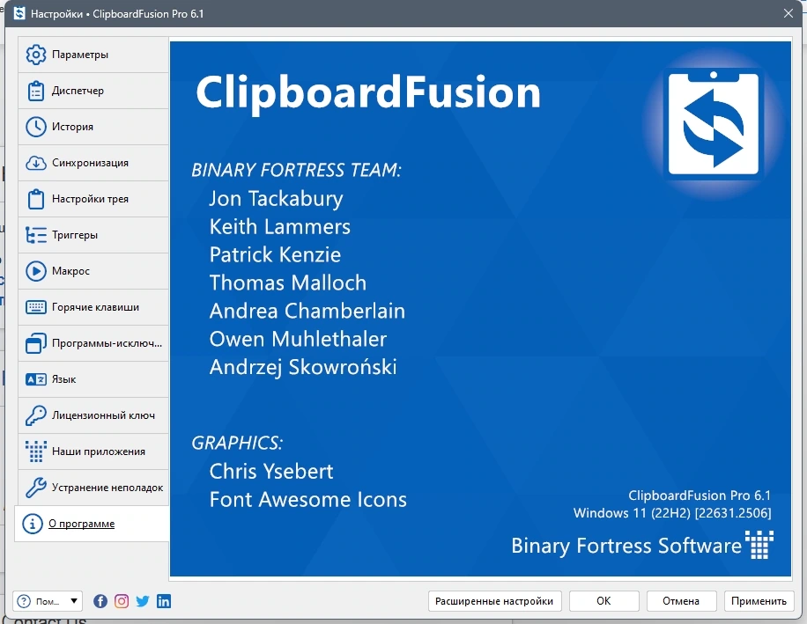Viewport: 807px width, 624px height.
Task: Click the name Jon Tackabury
Action: (x=276, y=199)
